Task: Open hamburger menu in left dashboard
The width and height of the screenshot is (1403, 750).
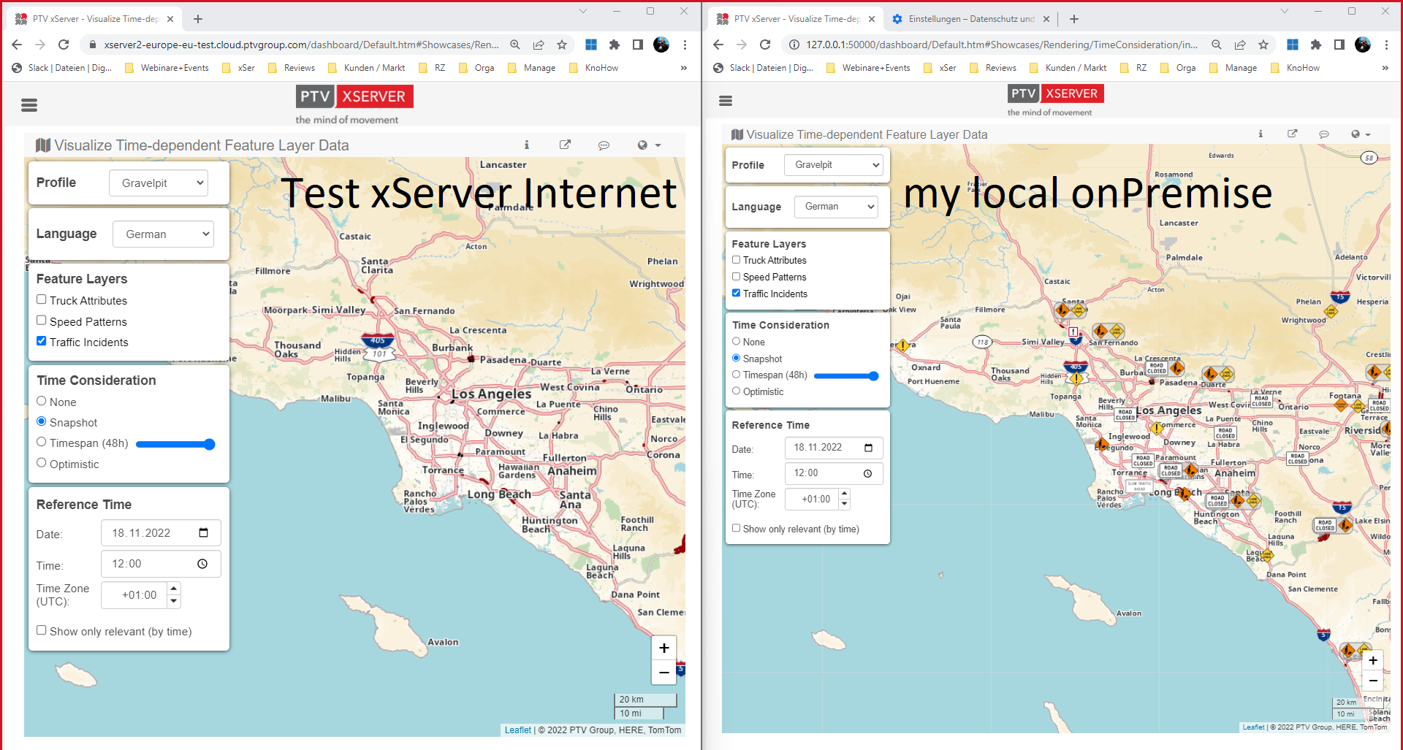Action: click(29, 105)
